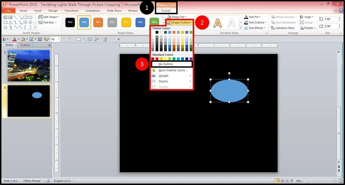Click the spell check status bar icon

48,181
